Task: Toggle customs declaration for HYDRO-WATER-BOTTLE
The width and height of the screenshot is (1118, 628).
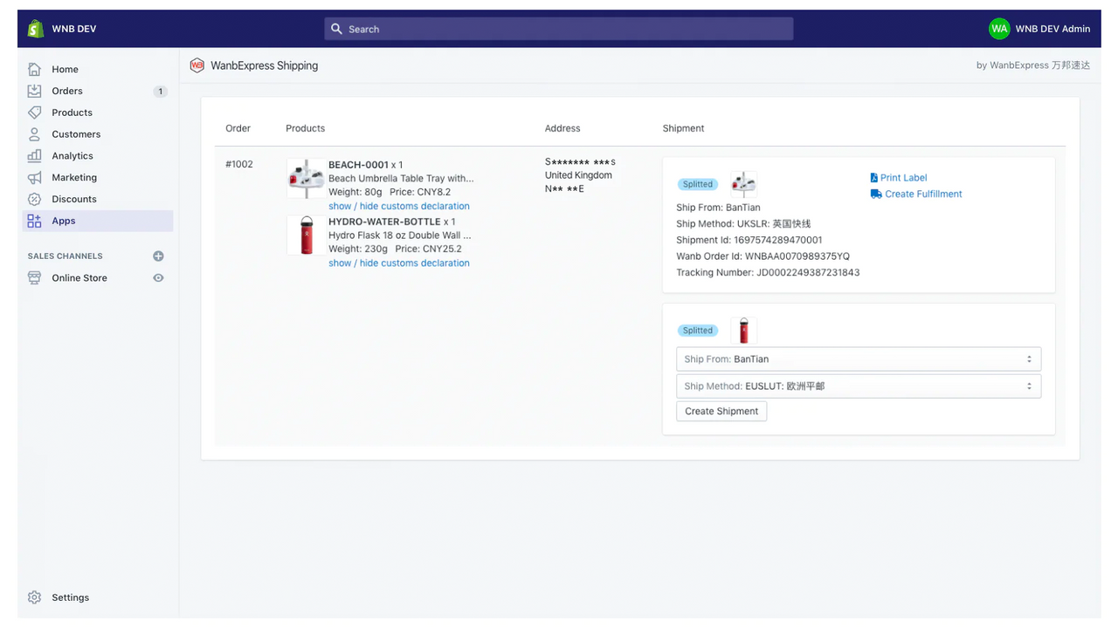Action: (399, 263)
